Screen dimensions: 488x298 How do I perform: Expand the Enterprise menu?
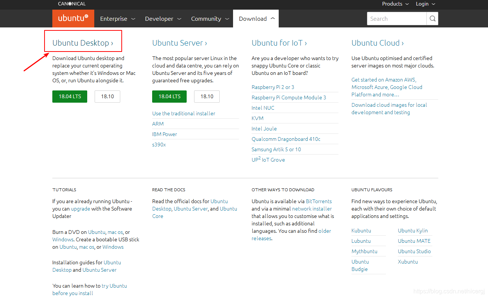click(x=118, y=19)
